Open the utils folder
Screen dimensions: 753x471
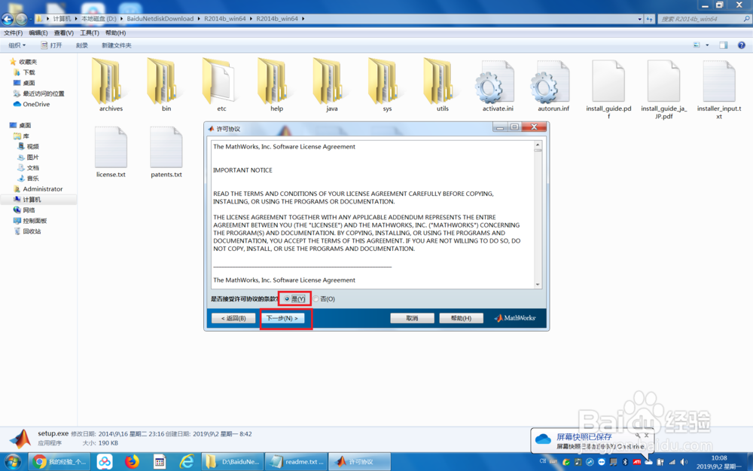(442, 86)
